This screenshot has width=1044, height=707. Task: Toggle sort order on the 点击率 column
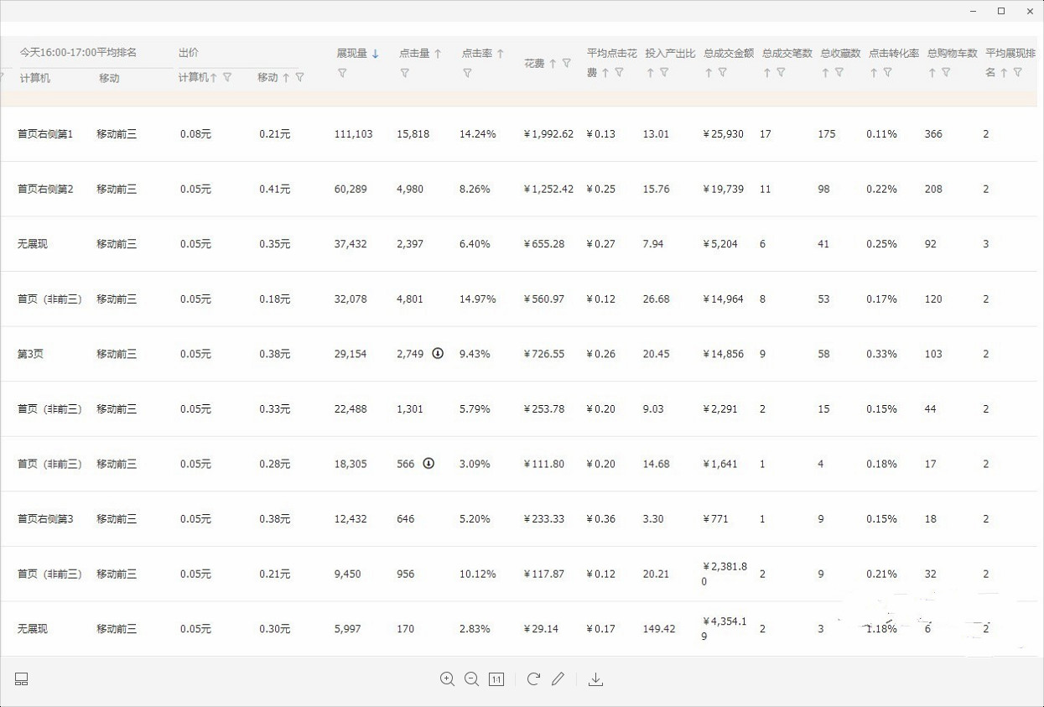point(499,52)
